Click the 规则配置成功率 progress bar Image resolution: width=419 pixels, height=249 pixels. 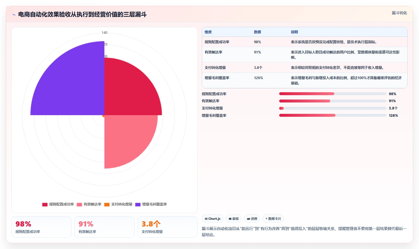pyautogui.click(x=333, y=94)
